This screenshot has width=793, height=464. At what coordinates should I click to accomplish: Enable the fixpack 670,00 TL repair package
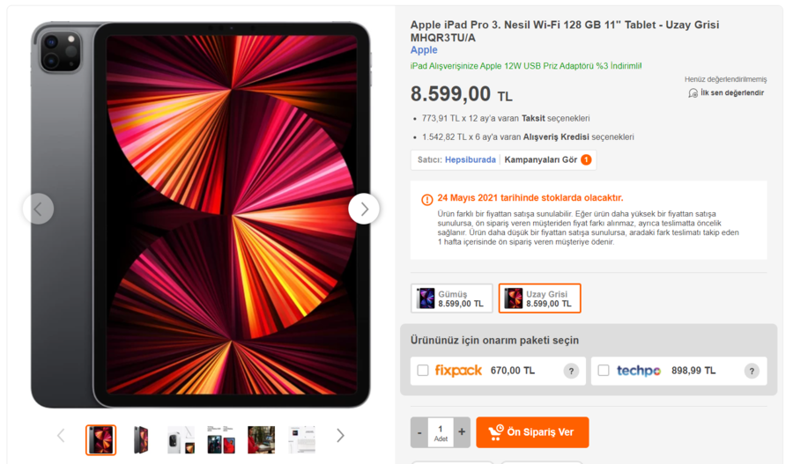(x=423, y=371)
